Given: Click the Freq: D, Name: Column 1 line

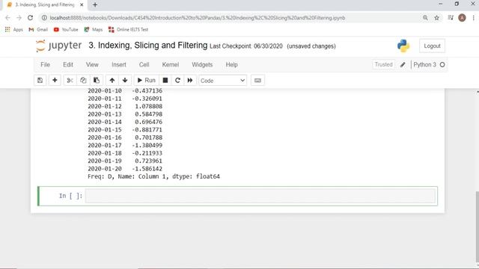Looking at the screenshot, I should (153, 176).
